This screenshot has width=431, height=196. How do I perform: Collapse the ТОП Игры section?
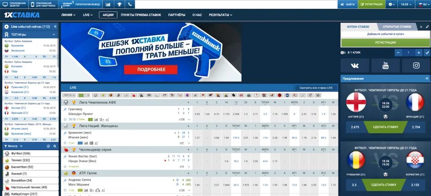click(x=53, y=35)
